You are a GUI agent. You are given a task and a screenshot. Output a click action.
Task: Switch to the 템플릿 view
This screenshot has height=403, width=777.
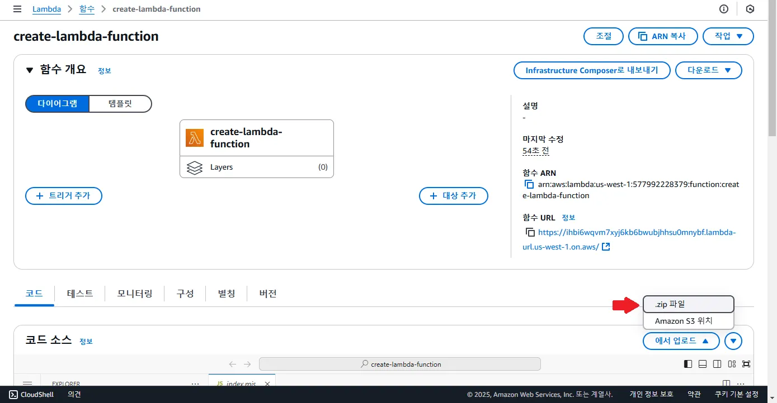pos(120,104)
